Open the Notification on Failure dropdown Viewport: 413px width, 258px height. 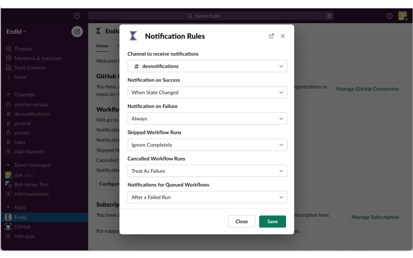(x=208, y=119)
